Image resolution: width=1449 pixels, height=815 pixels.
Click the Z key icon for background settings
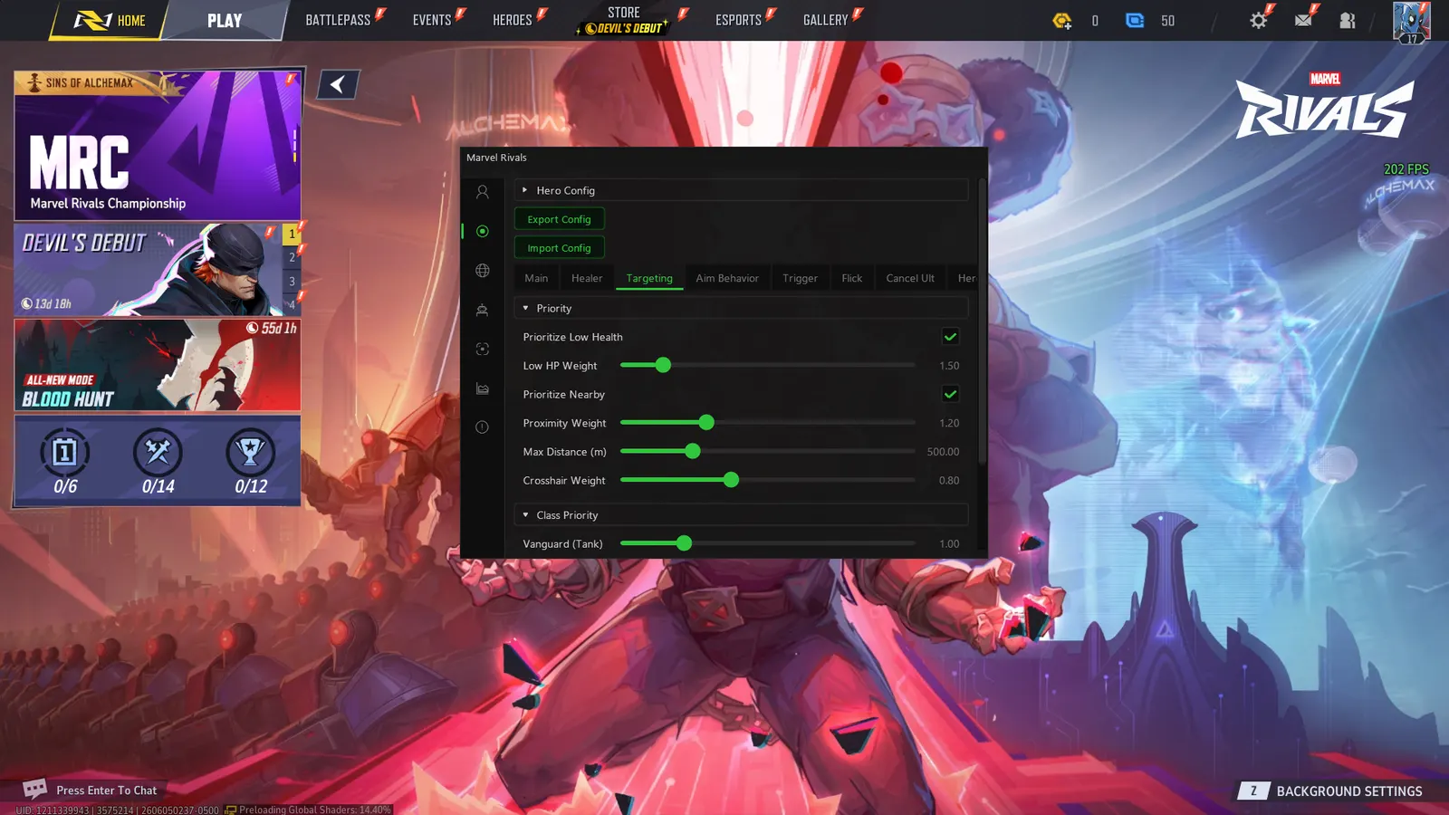coord(1253,791)
